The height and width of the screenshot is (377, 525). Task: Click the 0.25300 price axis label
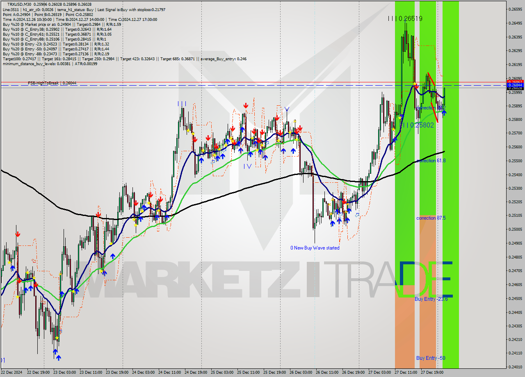514,188
